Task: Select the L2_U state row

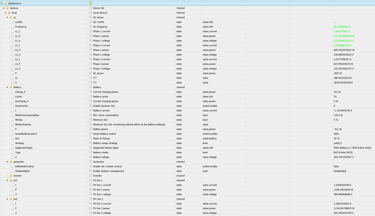Action: (187, 55)
